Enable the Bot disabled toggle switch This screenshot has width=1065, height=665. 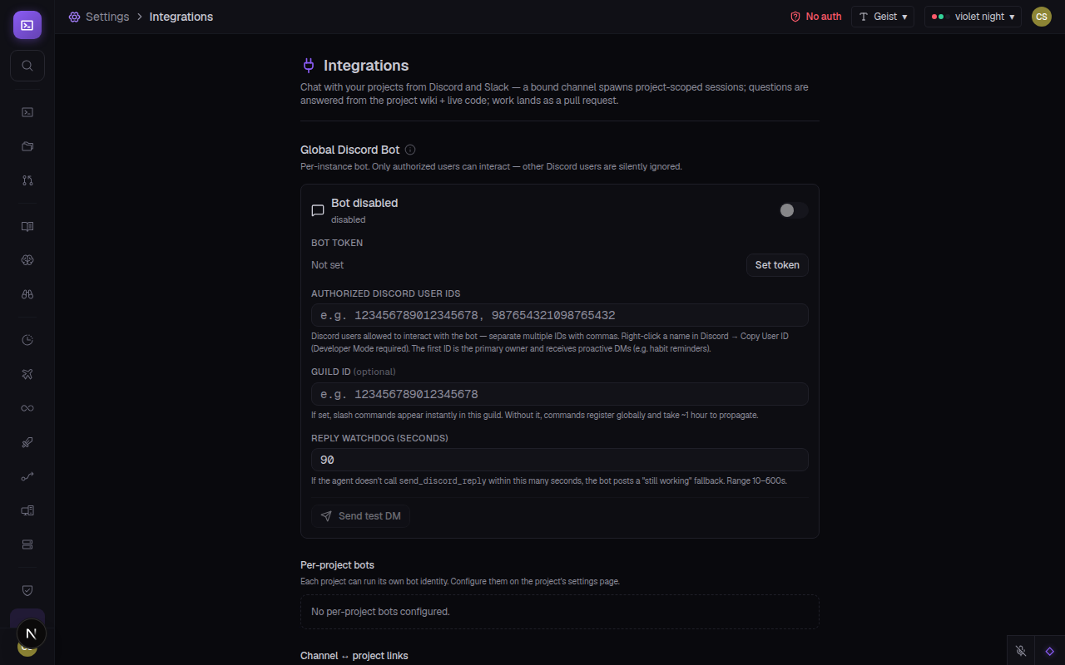[794, 210]
